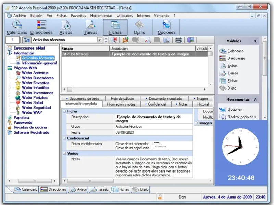Open the Tareas module in top toolbar
Image resolution: width=274 pixels, height=205 pixels.
pos(90,27)
